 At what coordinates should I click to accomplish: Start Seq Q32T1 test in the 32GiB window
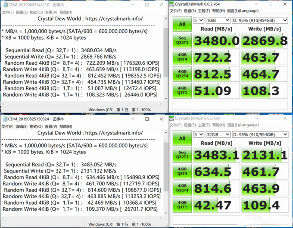(x=182, y=155)
